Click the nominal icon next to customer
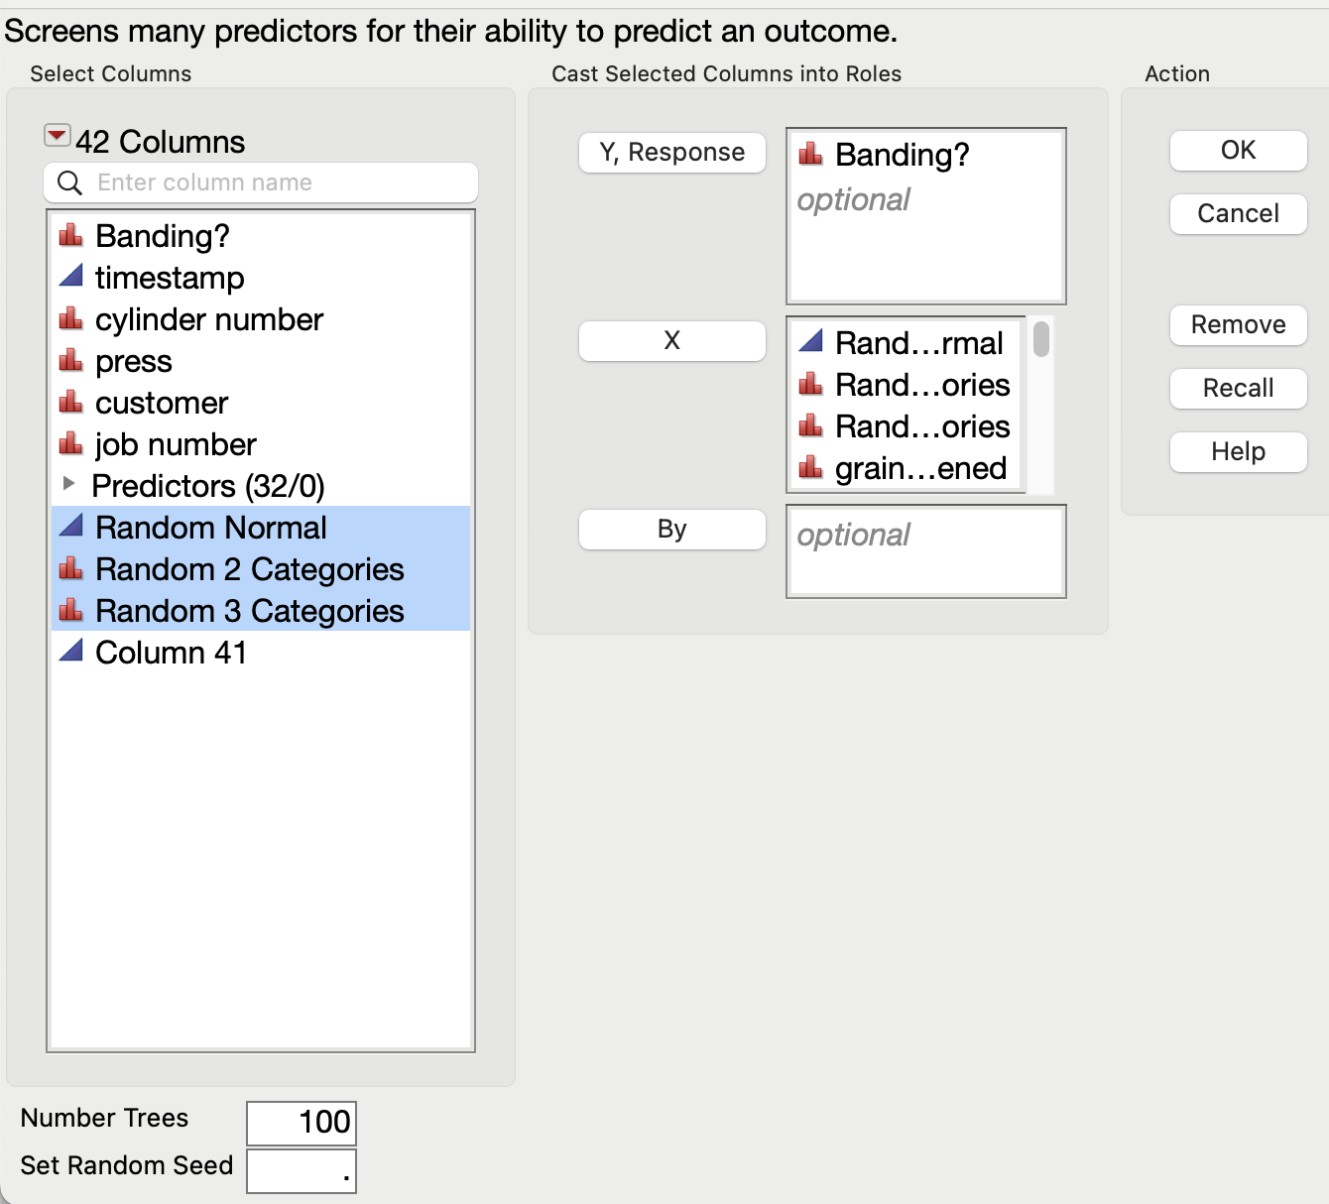Viewport: 1329px width, 1204px height. (x=70, y=403)
